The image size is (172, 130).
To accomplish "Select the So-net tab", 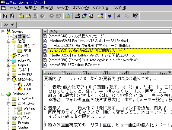I will click(9, 24).
